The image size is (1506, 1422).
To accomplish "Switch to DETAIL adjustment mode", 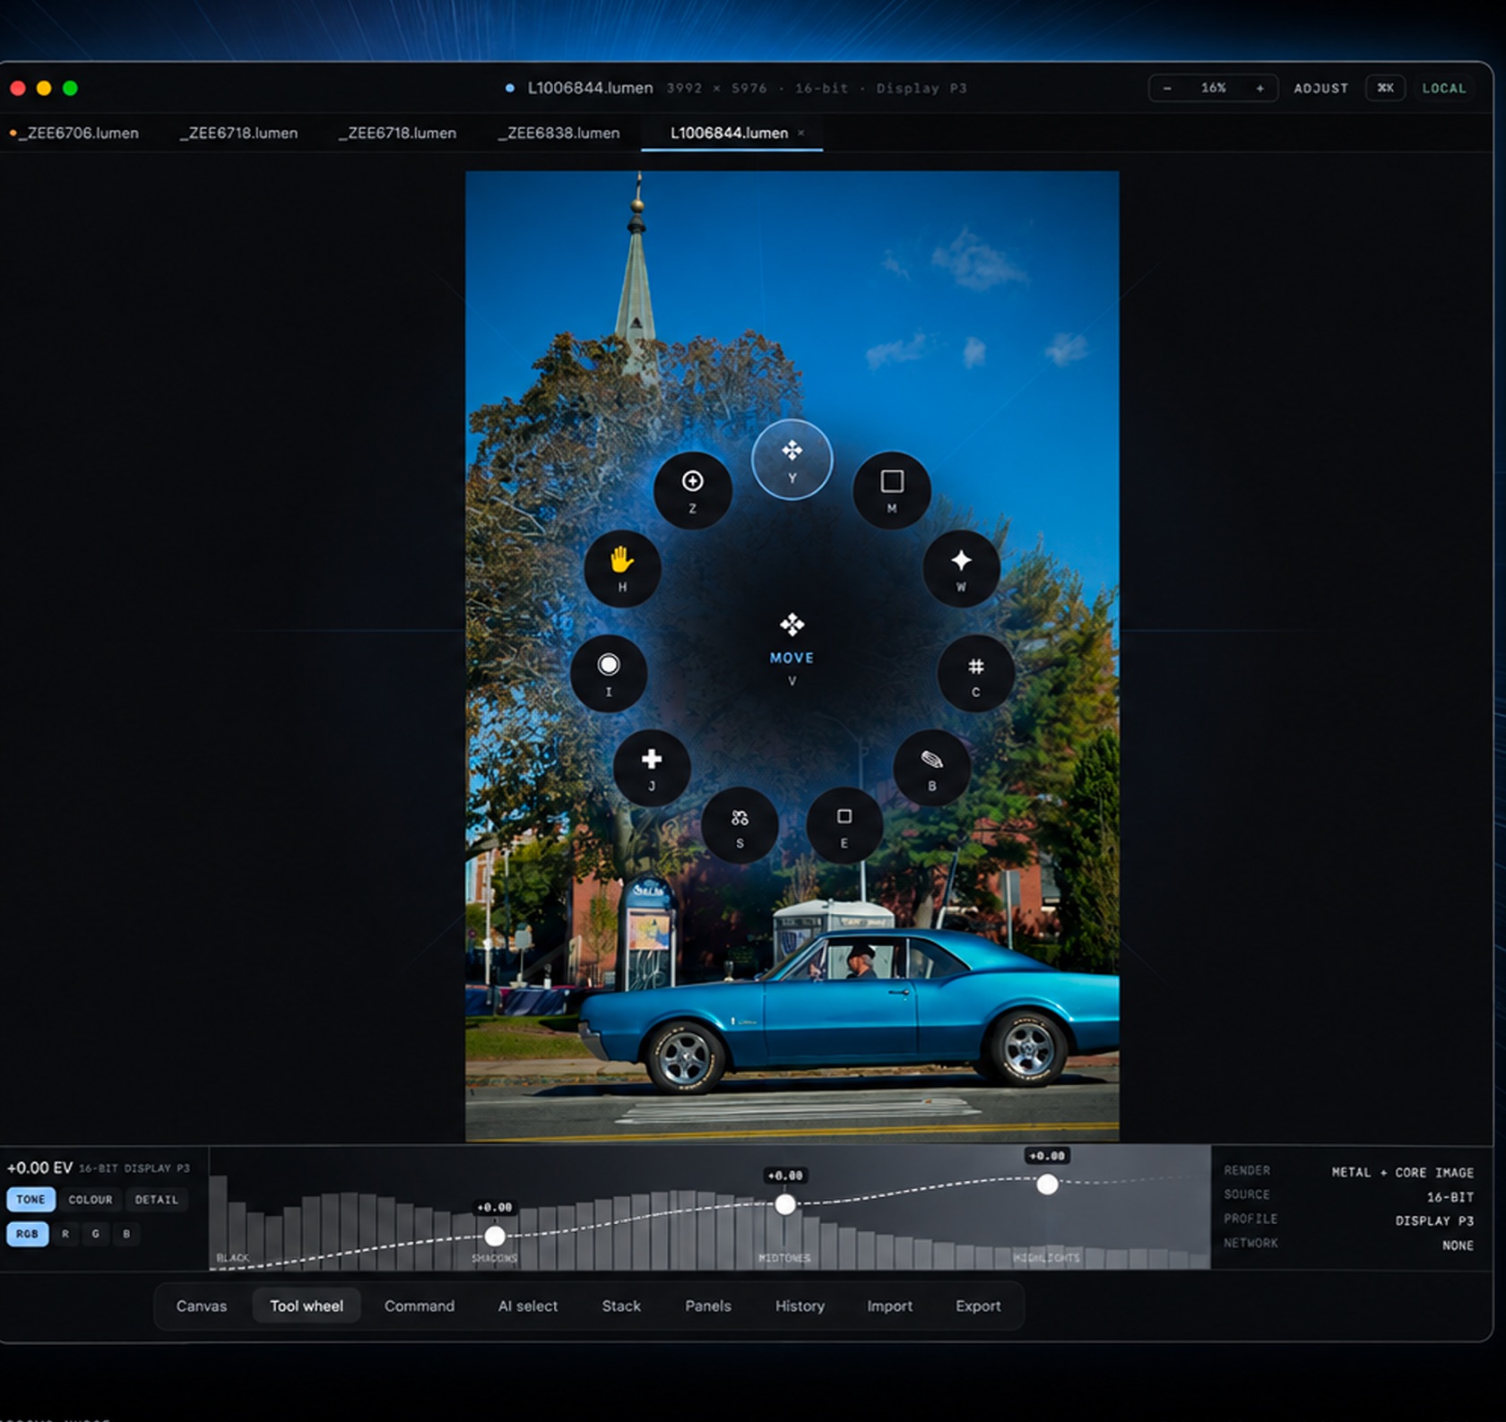I will pos(156,1199).
